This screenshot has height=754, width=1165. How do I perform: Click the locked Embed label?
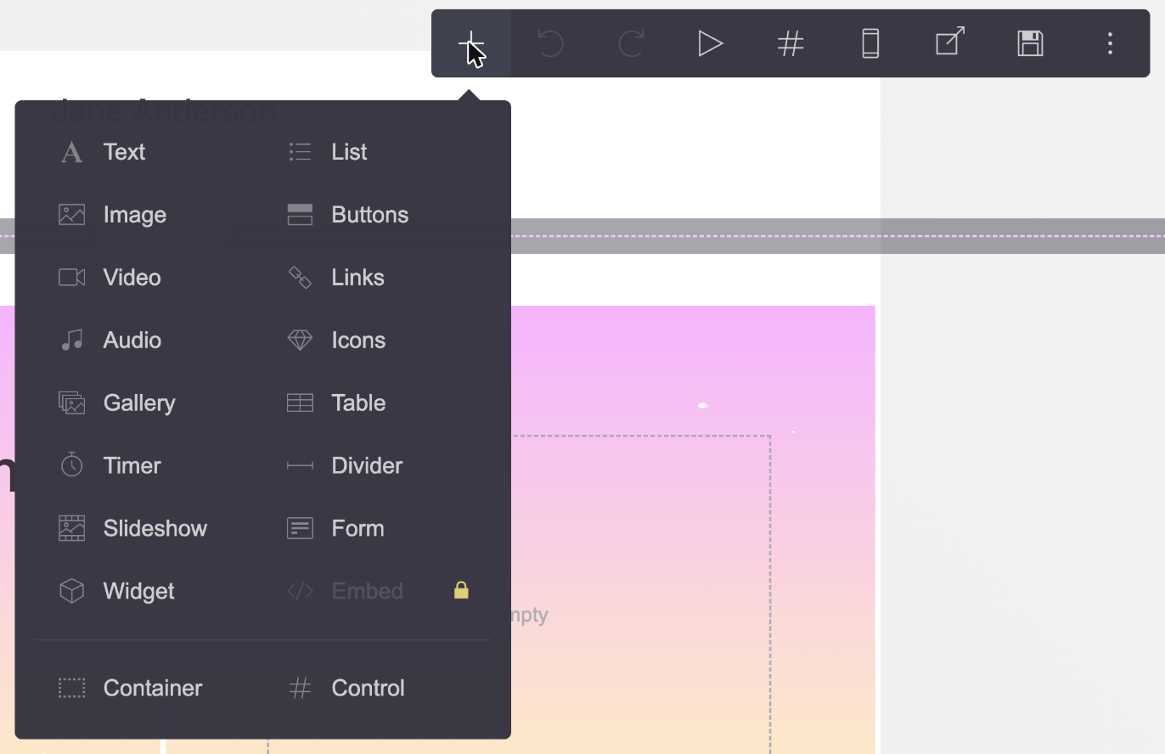click(367, 591)
